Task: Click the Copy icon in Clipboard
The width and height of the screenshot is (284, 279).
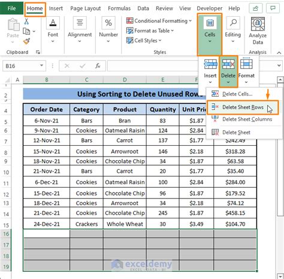Action: click(26, 31)
